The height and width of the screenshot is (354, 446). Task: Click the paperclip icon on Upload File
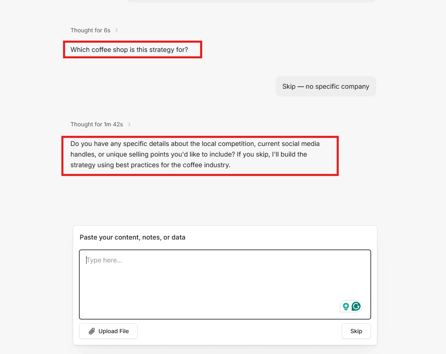pos(91,331)
